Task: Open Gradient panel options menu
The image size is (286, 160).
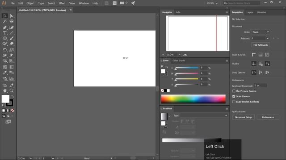Action: pos(227,108)
